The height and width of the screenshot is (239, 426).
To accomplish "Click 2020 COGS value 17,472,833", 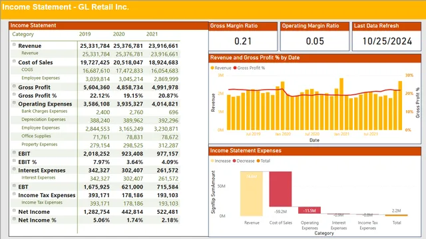I will point(129,71).
